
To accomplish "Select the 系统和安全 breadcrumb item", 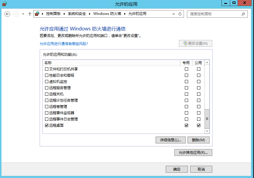I will pyautogui.click(x=77, y=14).
